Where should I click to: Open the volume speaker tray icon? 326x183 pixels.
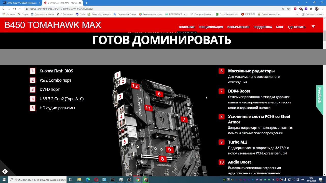point(293,180)
